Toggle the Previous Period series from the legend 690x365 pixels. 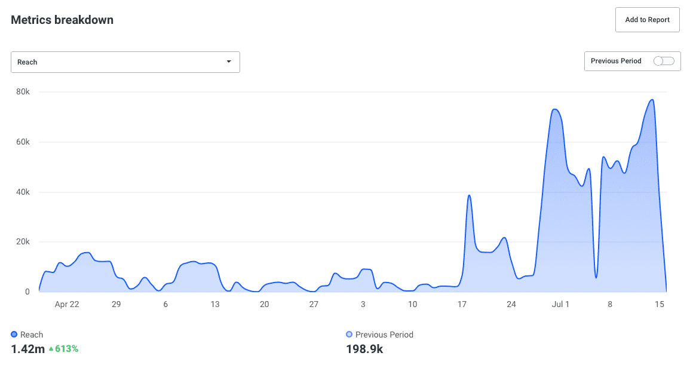point(384,335)
